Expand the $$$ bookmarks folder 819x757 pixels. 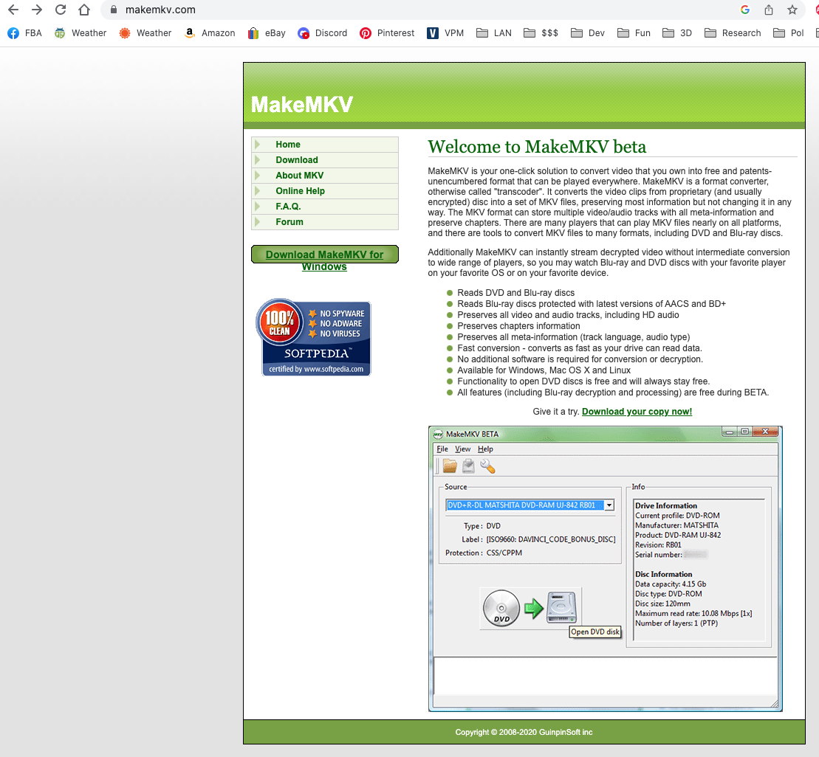(541, 33)
